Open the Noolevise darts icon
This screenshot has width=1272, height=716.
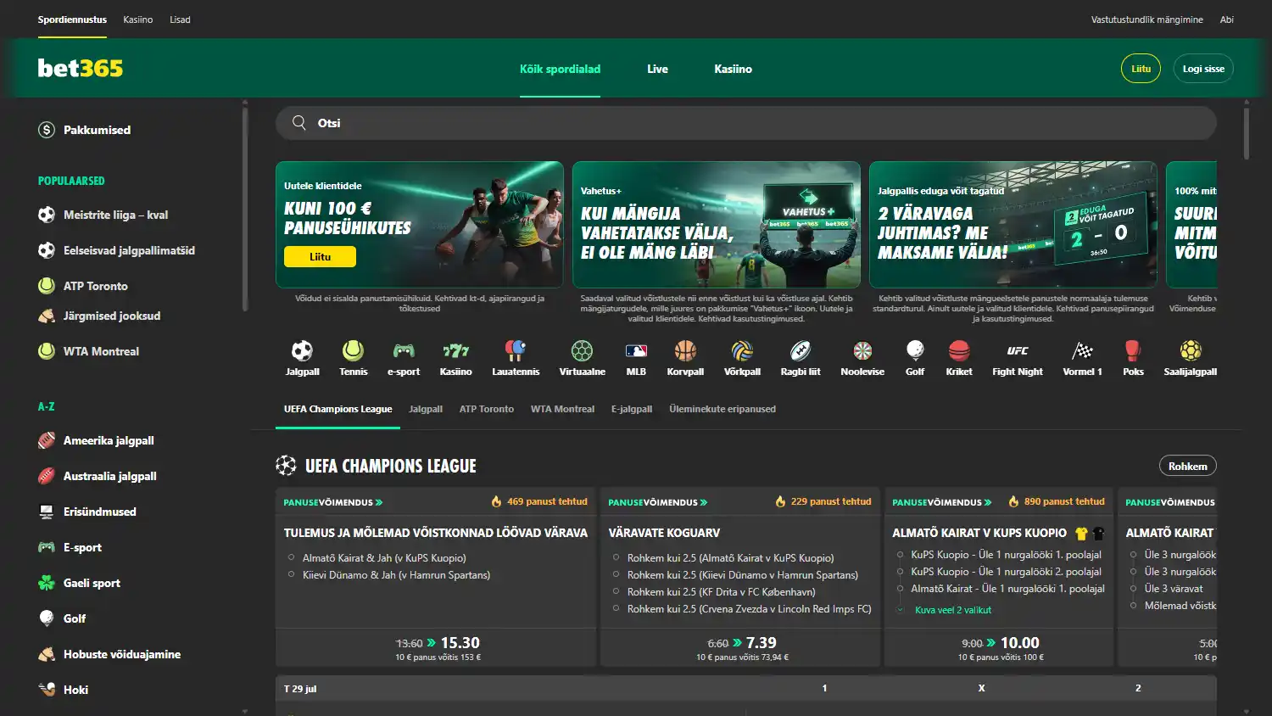coord(862,350)
